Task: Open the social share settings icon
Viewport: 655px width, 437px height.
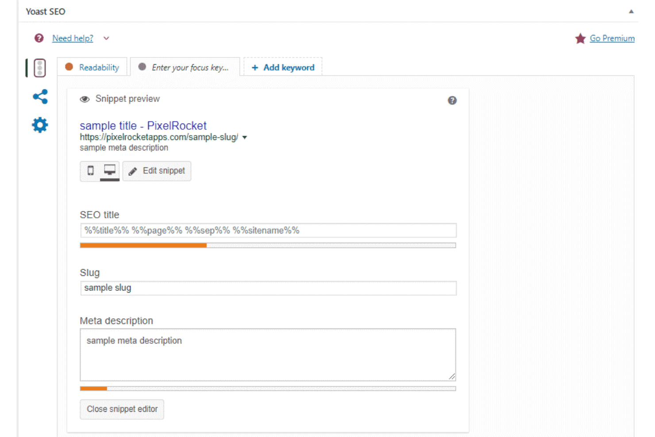Action: 40,97
